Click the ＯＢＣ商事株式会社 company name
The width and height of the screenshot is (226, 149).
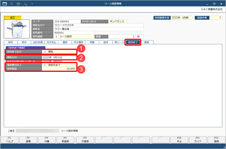click(211, 10)
